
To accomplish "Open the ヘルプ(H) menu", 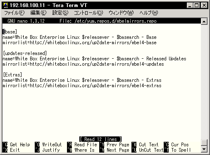I will tap(149, 13).
